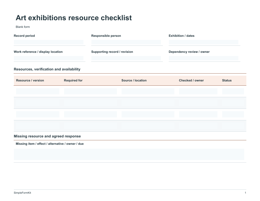Click the Work reference / display location field
The image size is (260, 201).
pos(49,58)
